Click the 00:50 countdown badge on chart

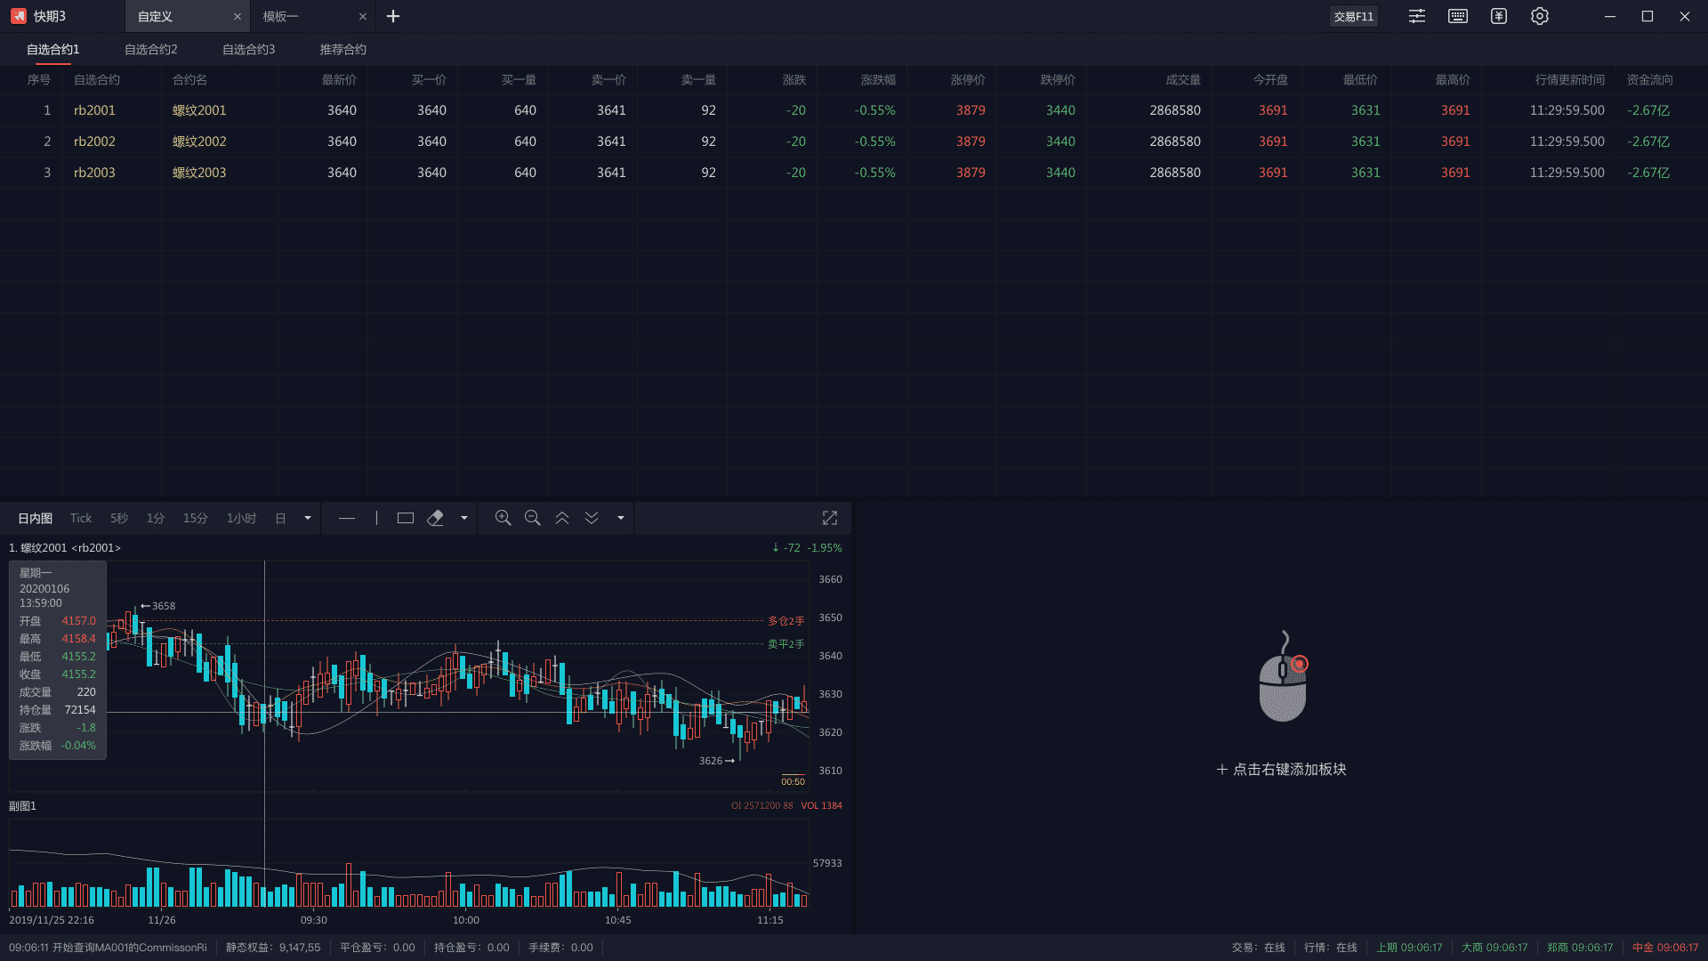[x=794, y=781]
